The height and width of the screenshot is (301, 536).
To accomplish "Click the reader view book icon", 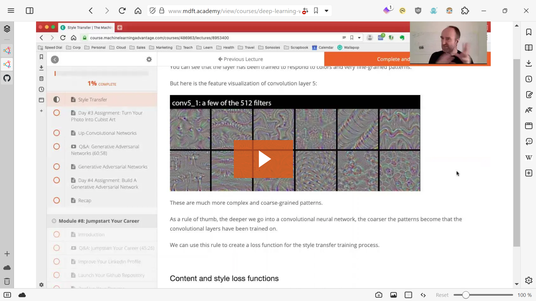I will click(528, 48).
